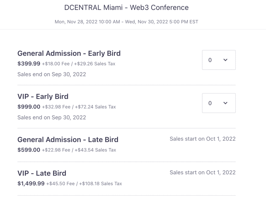The image size is (266, 201).
Task: Click the $999.00 ticket price
Action: [29, 107]
